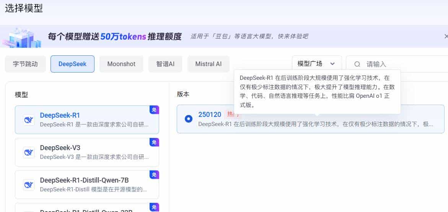Click the 免 badge on DeepSeek-R1
448x212 pixels.
coord(154,110)
